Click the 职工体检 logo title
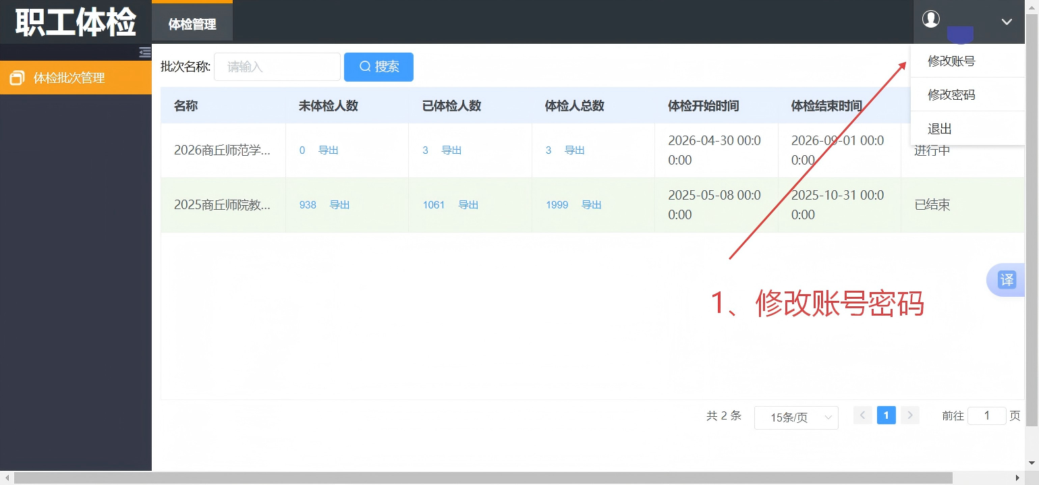1039x485 pixels. [x=76, y=22]
